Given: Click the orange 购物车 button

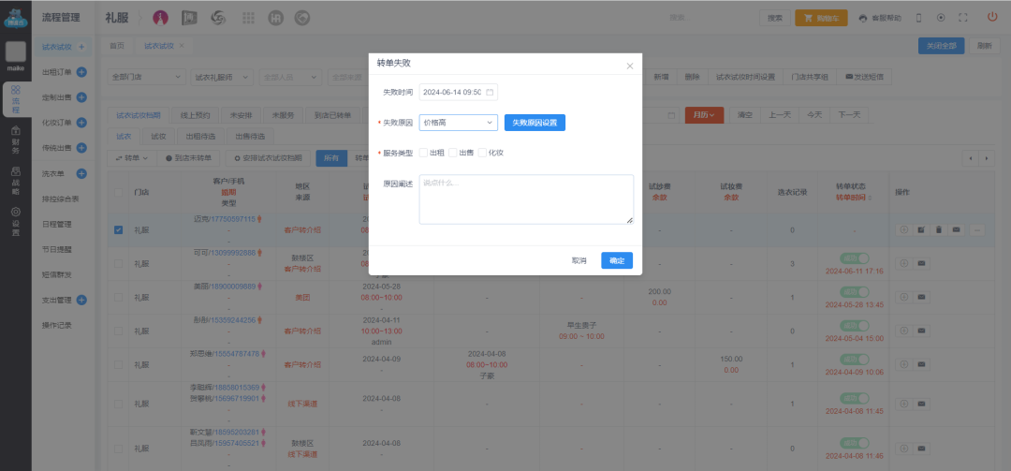Looking at the screenshot, I should click(822, 18).
